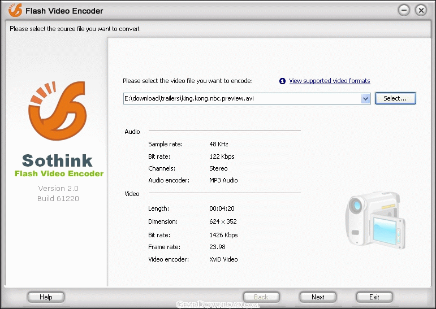This screenshot has height=309, width=436.
Task: Click the Channels: label
Action: click(162, 168)
